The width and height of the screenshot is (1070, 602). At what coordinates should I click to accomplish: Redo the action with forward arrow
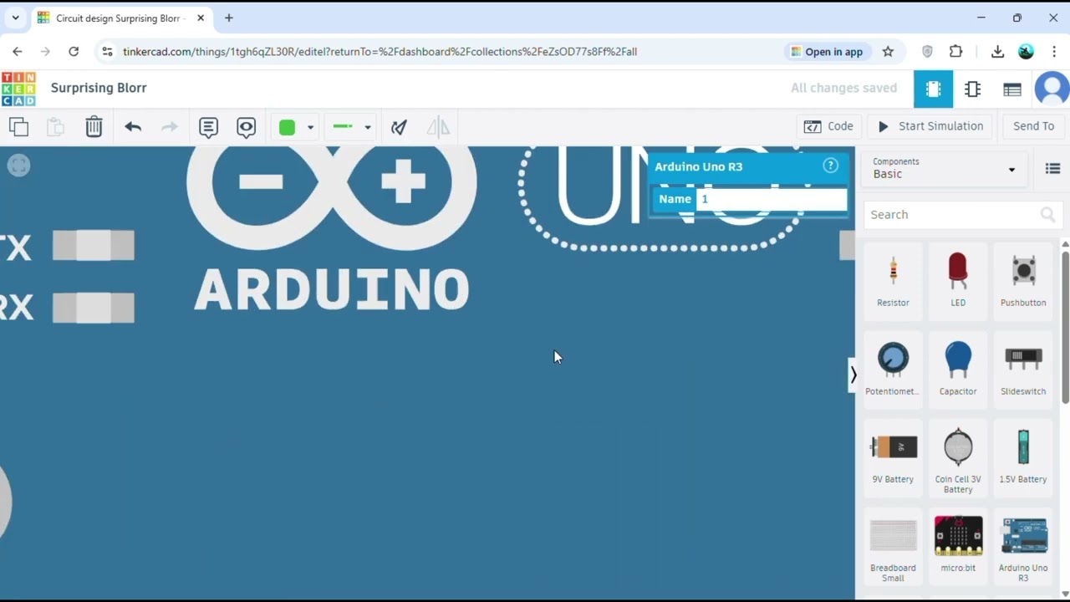(x=170, y=127)
